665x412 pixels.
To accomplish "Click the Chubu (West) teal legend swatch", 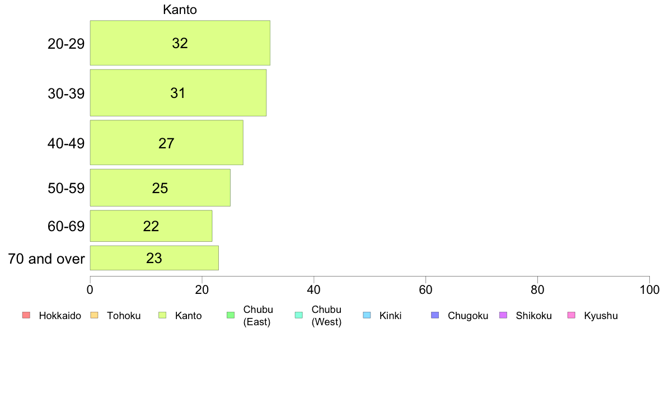I will click(x=298, y=315).
